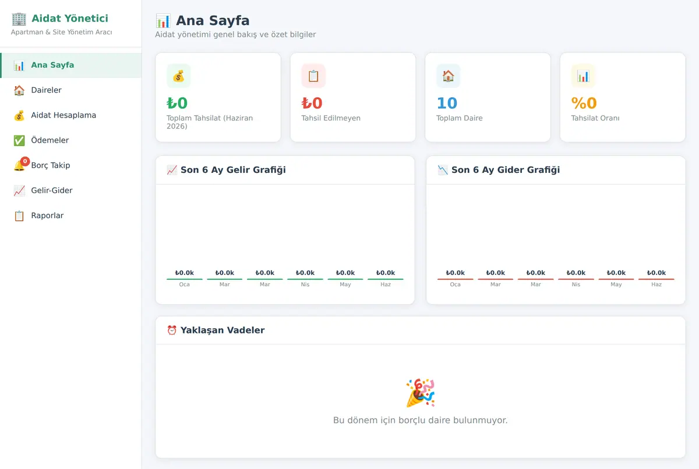The width and height of the screenshot is (699, 469).
Task: Click the red badge on Borç Takip
Action: 25,161
